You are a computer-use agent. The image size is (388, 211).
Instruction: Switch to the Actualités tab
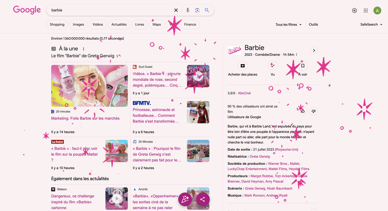(119, 24)
